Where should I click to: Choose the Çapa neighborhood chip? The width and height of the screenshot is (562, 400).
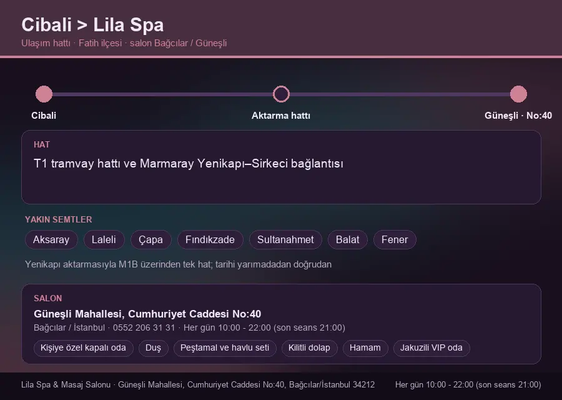coord(151,239)
